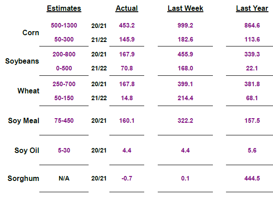
Task: Click the Corn row label
Action: pyautogui.click(x=31, y=32)
